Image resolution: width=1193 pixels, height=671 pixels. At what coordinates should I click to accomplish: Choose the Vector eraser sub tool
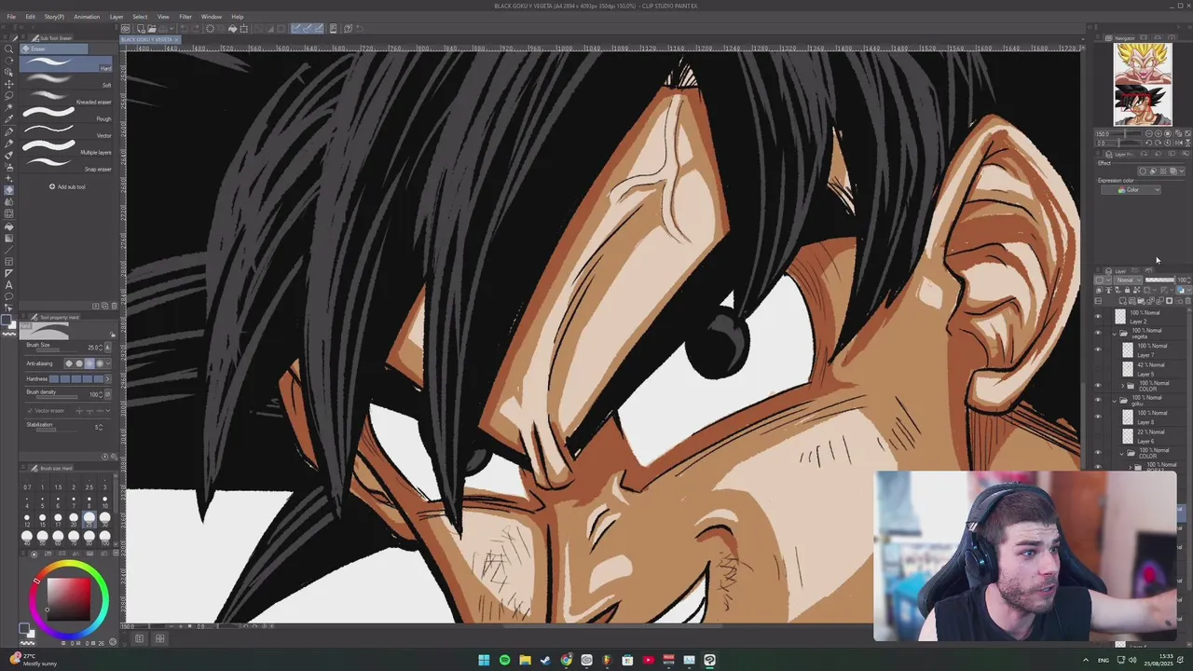click(x=66, y=131)
